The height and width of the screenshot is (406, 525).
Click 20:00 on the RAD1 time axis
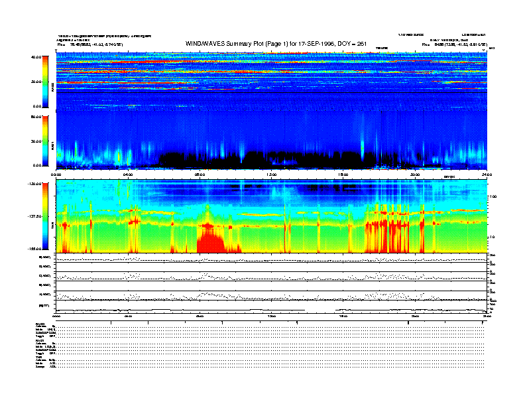415,174
